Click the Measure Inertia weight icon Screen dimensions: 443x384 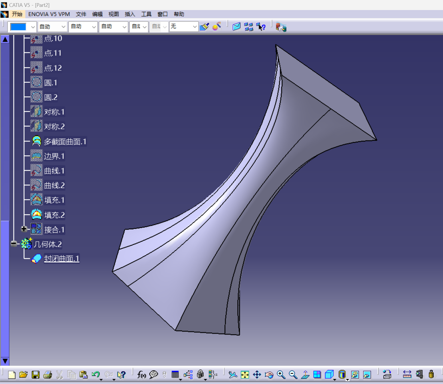431,375
